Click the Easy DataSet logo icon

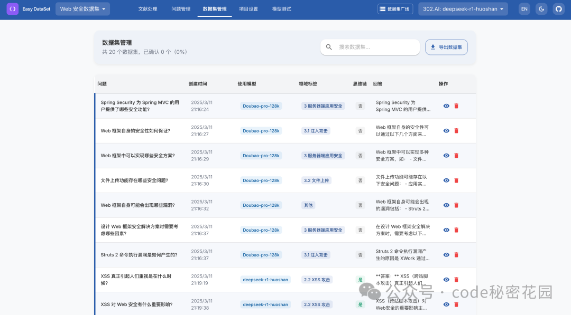12,9
